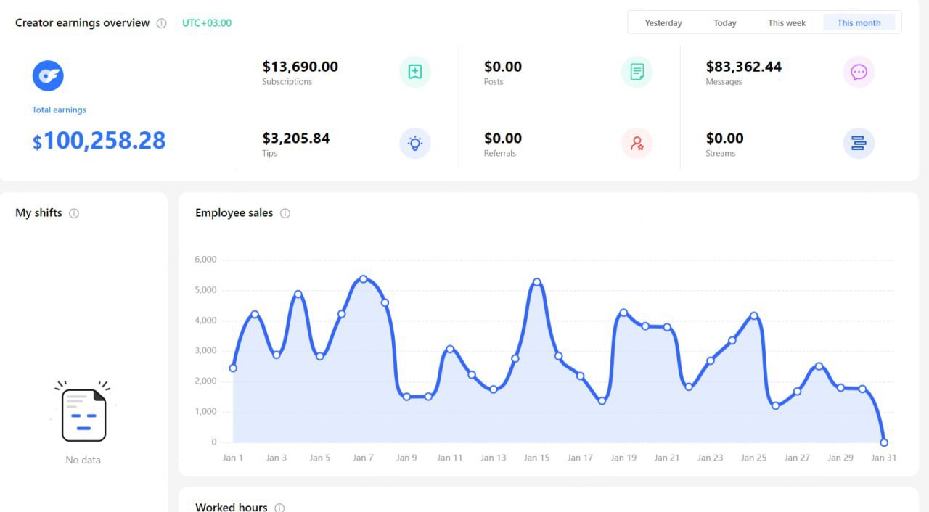Click the Referrals person icon
The height and width of the screenshot is (512, 929).
[637, 144]
